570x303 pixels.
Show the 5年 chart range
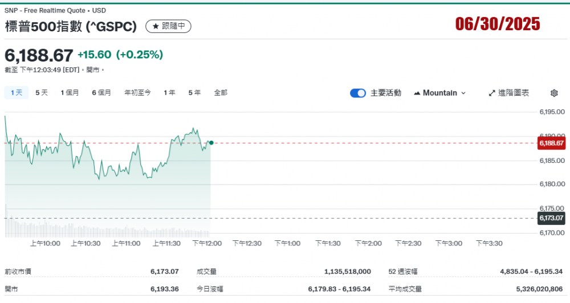[194, 92]
